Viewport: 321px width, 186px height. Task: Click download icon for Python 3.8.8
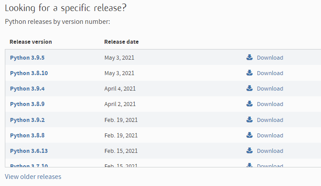coord(249,135)
